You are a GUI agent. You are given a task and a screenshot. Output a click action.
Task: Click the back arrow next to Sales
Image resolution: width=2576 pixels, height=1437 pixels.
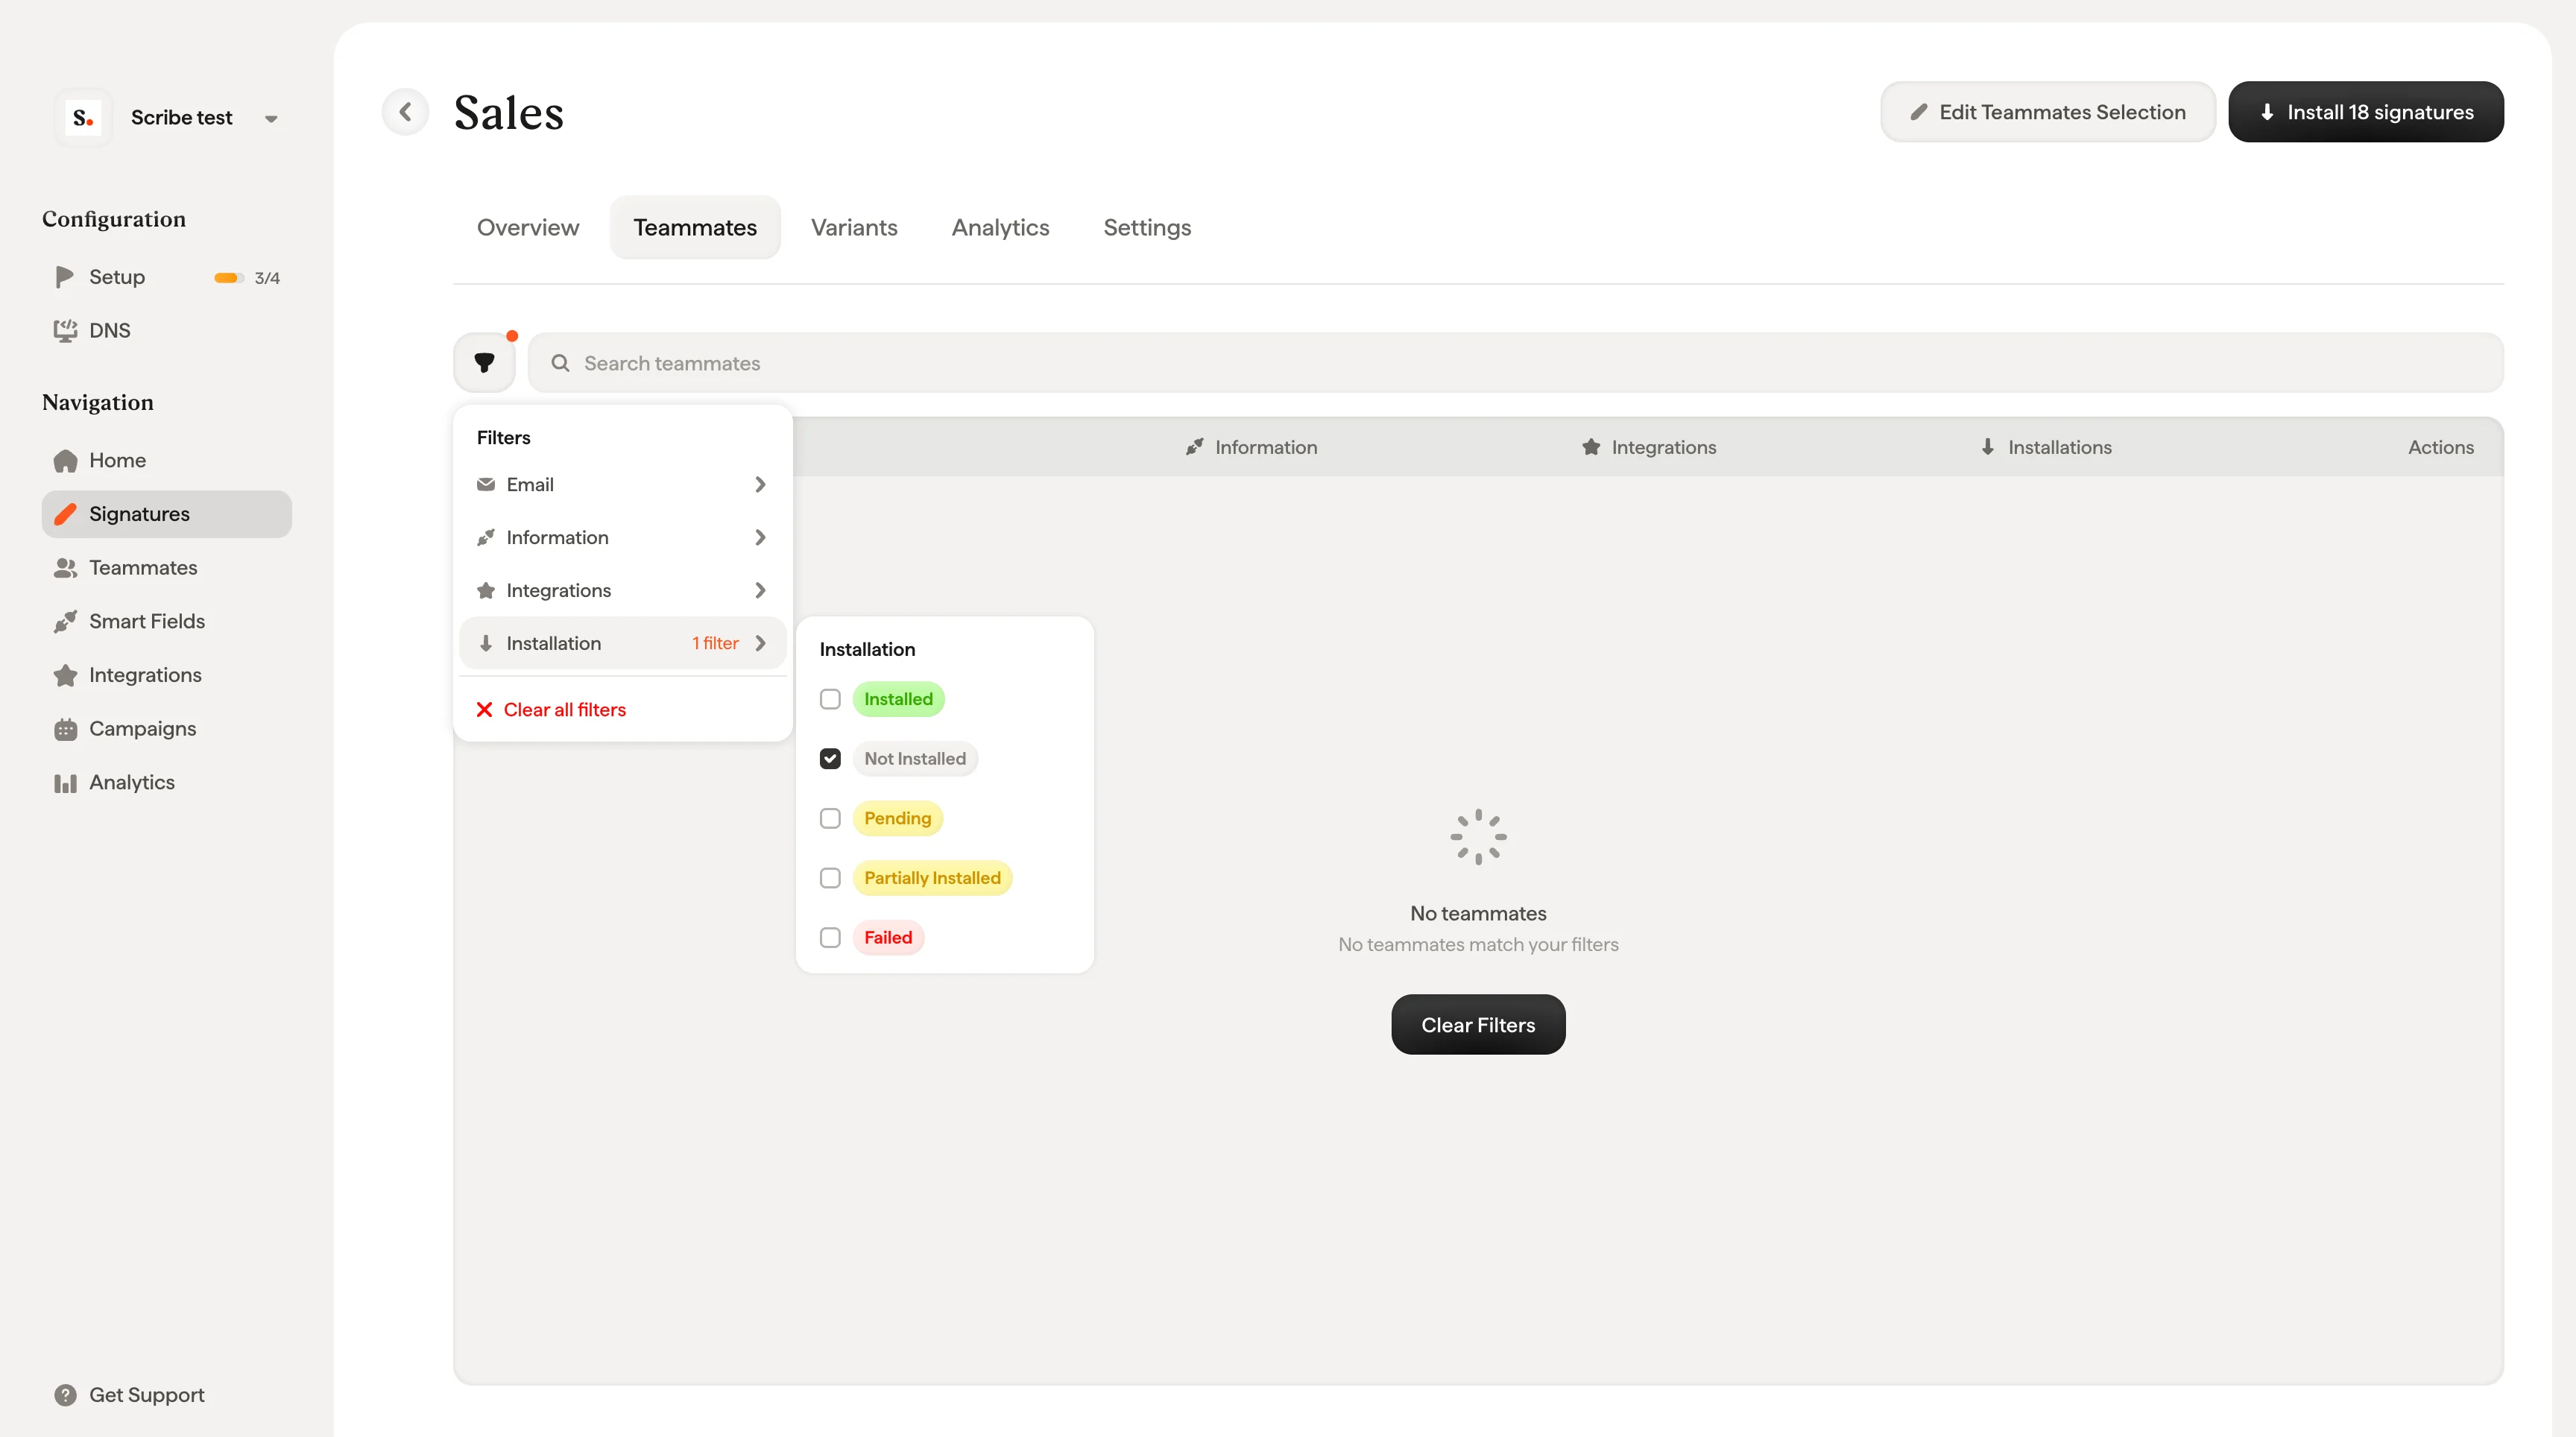(x=405, y=112)
